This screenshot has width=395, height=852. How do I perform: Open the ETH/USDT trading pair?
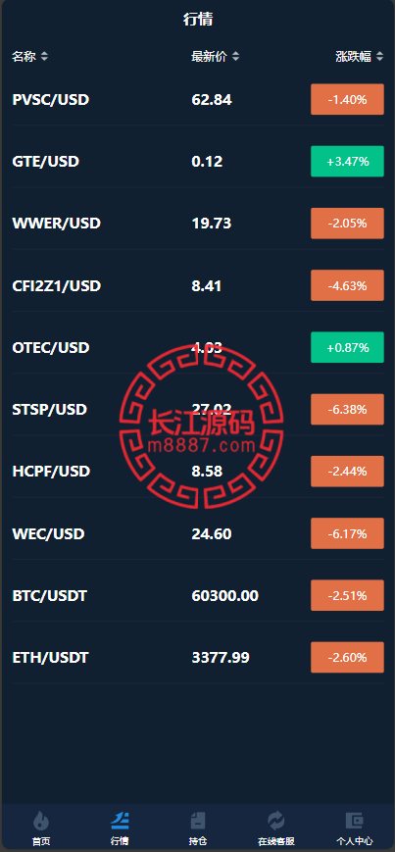pos(198,658)
